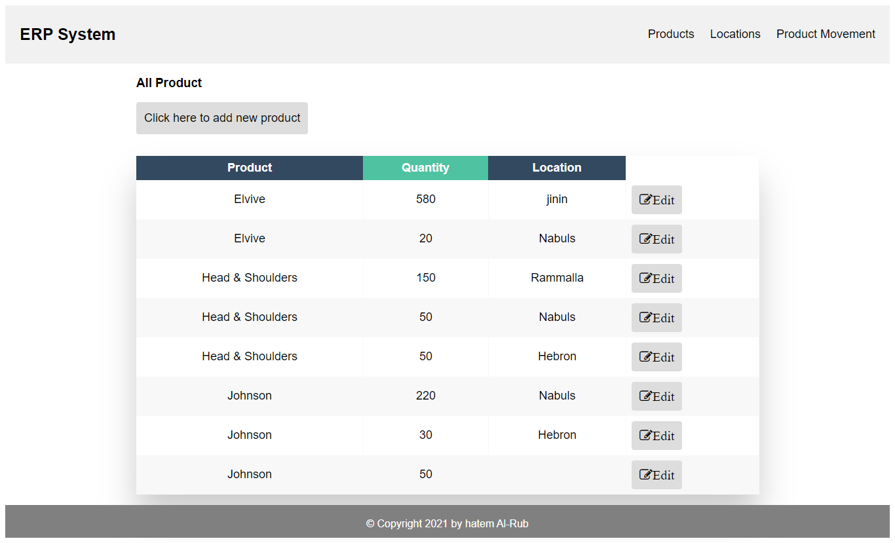
Task: Click the green Quantity column header
Action: pos(425,168)
